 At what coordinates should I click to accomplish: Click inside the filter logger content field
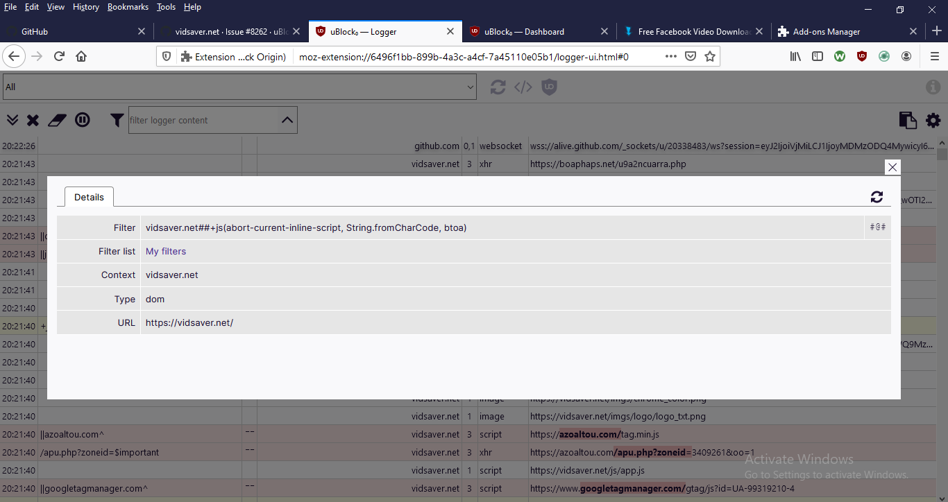pyautogui.click(x=201, y=120)
